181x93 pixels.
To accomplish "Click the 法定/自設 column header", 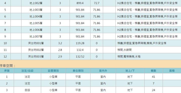I will point(27,71).
